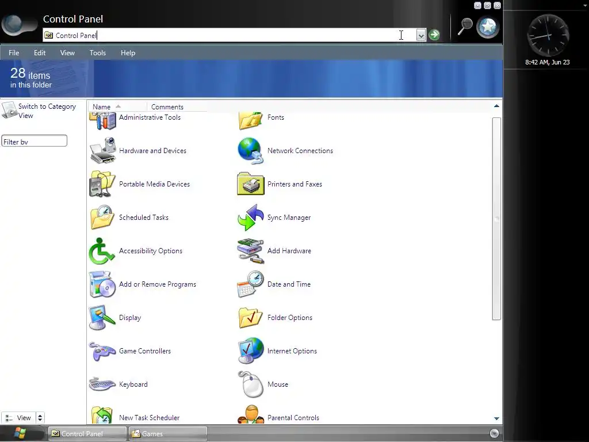This screenshot has width=589, height=442.
Task: Open the Start menu orb
Action: [x=20, y=433]
